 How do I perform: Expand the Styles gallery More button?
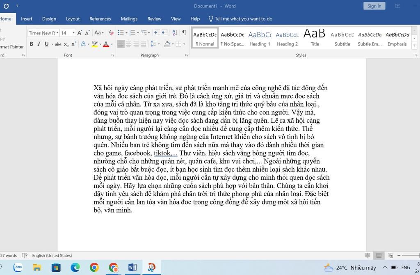tap(414, 46)
